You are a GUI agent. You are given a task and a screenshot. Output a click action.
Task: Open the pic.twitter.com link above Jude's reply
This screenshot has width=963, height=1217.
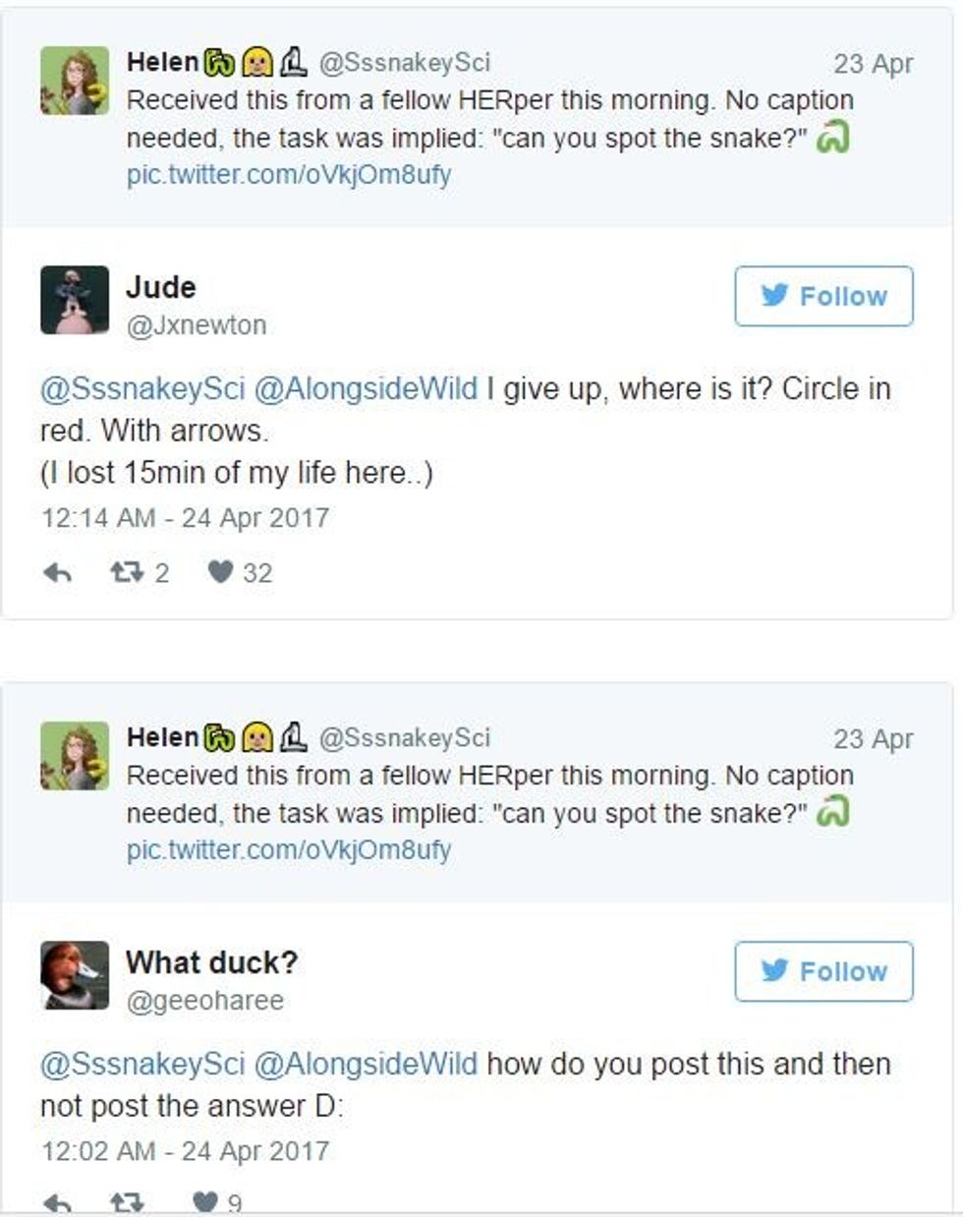pyautogui.click(x=289, y=176)
